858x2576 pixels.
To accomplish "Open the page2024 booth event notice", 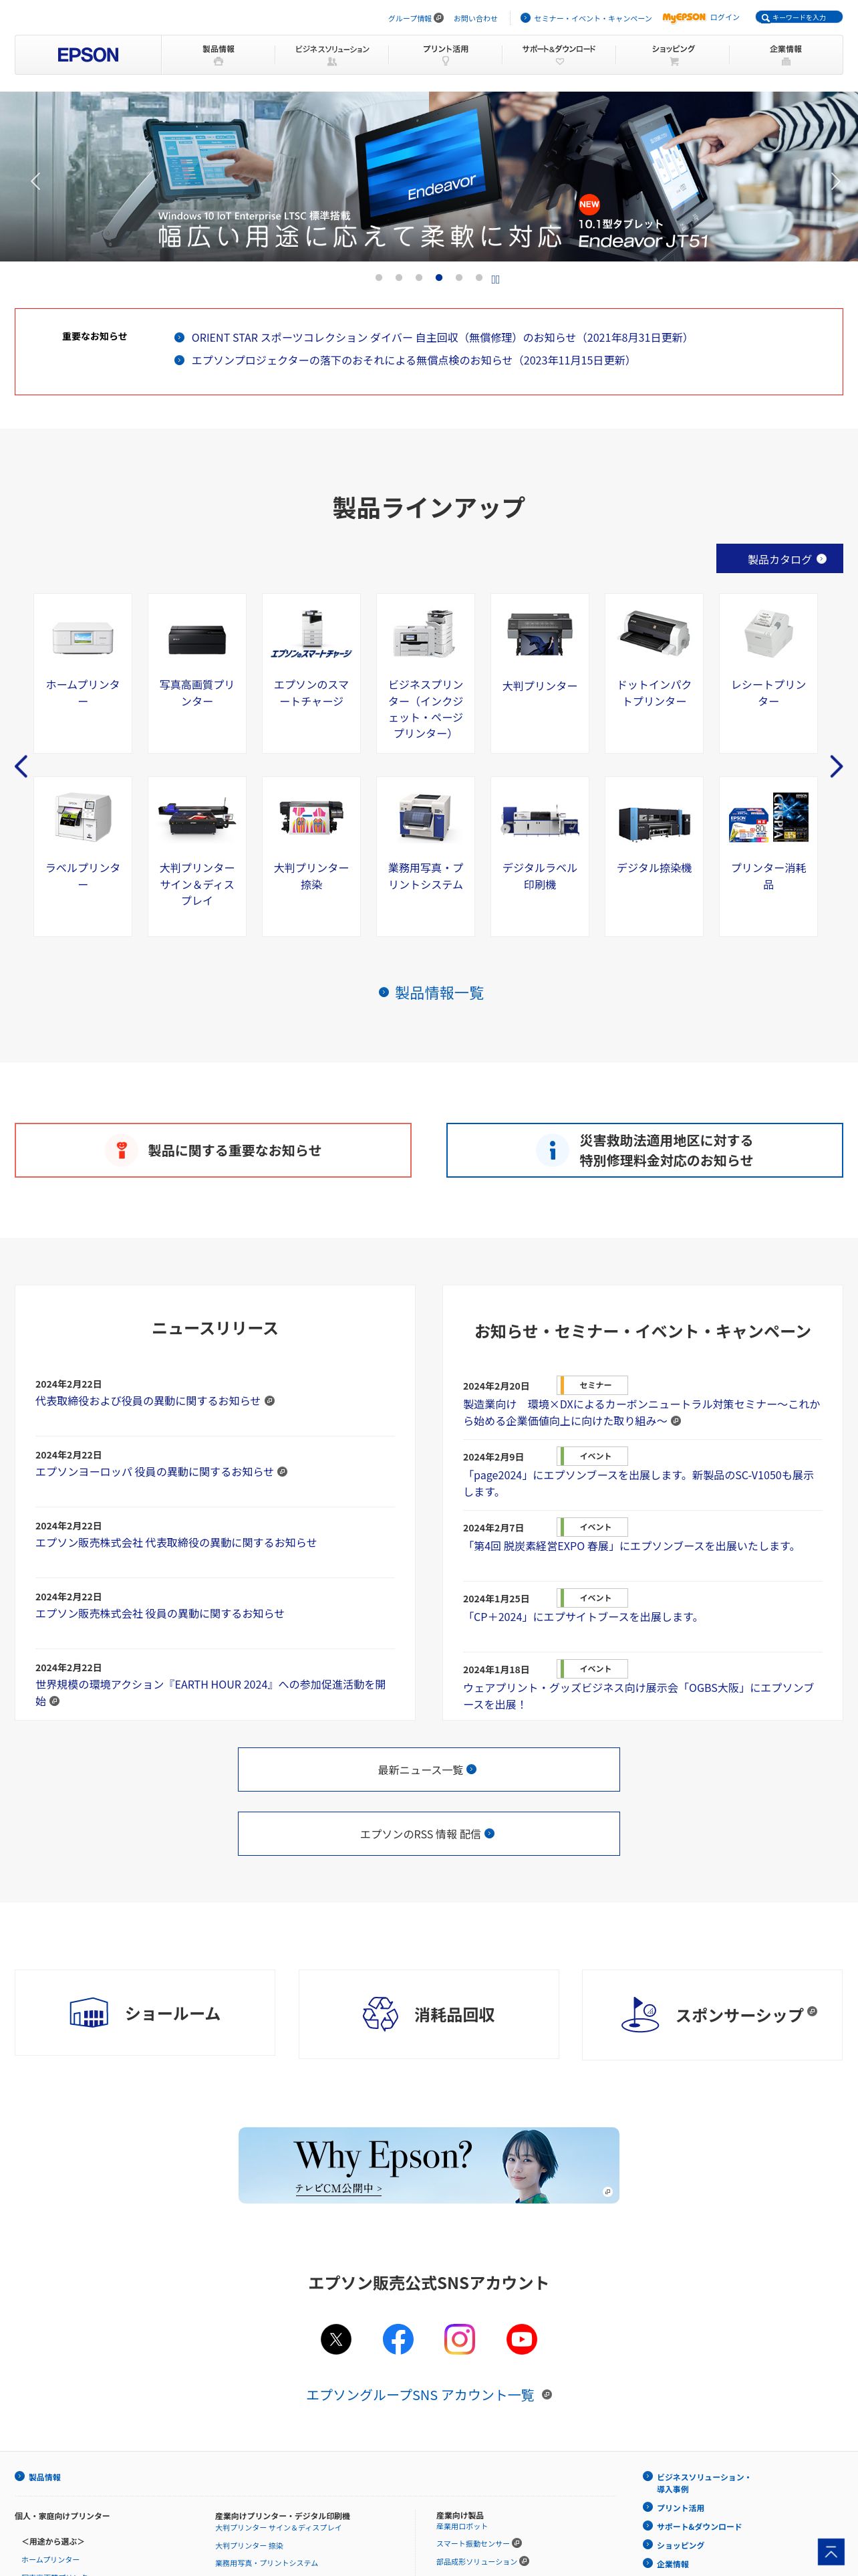I will pyautogui.click(x=638, y=1483).
